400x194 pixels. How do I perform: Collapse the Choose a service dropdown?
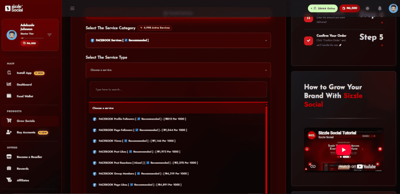(x=178, y=70)
